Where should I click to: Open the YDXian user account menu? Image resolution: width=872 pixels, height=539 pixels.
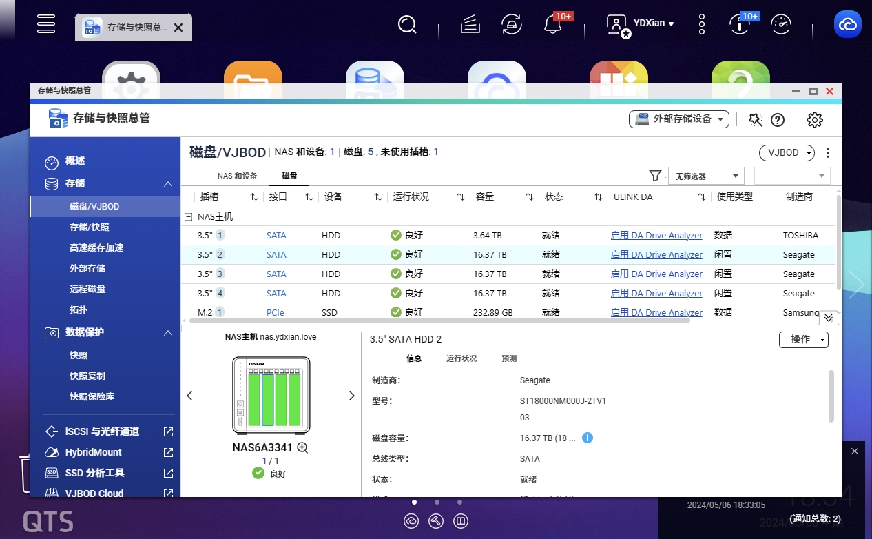641,25
